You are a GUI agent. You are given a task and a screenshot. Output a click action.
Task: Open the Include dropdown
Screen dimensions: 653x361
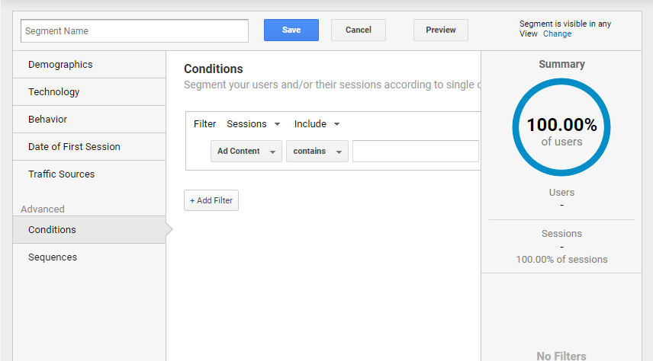click(317, 124)
